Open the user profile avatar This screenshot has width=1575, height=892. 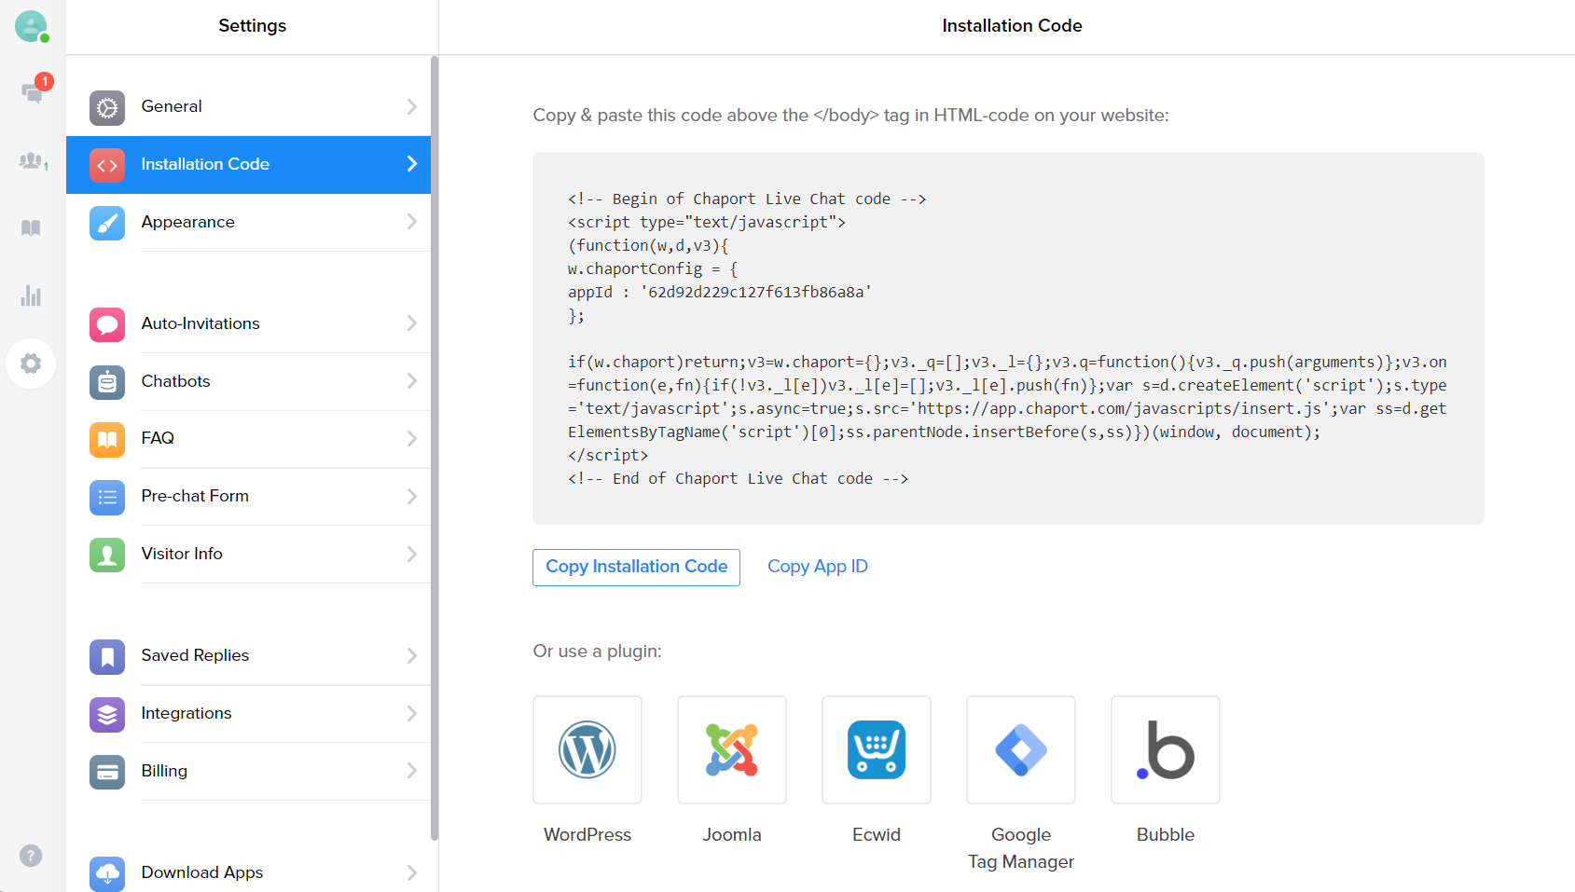[x=31, y=26]
